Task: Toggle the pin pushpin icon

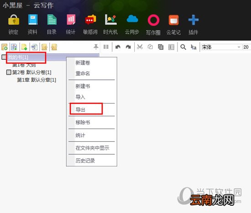Action: [96, 47]
